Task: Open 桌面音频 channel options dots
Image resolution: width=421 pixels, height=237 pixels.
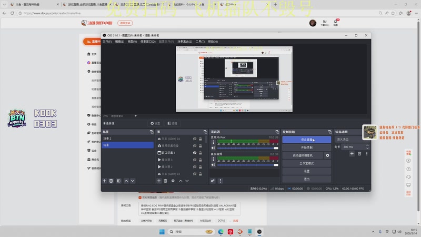Action: (214, 159)
